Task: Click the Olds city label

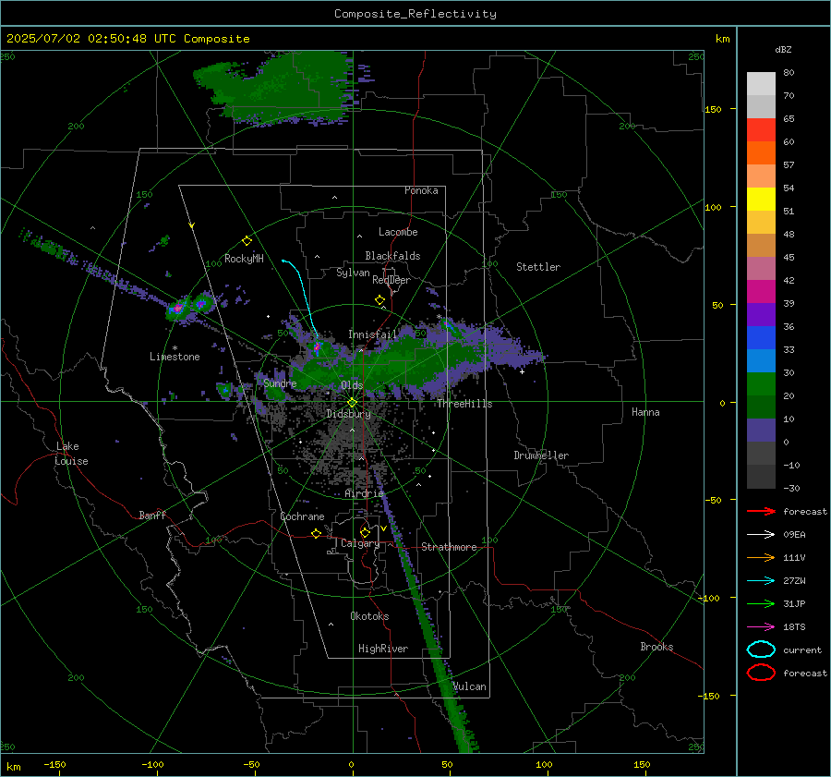Action: (x=352, y=384)
